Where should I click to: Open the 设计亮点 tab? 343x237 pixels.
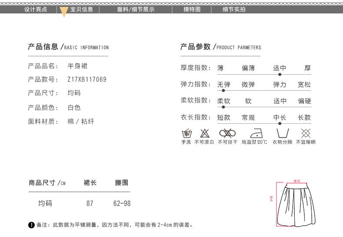point(36,9)
